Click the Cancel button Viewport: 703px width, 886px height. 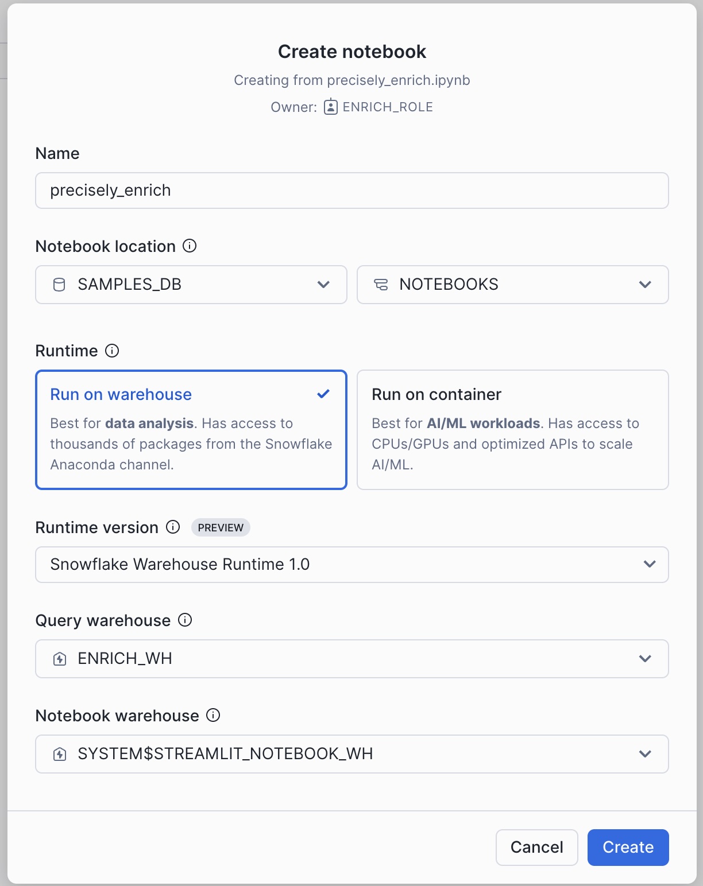[x=536, y=847]
